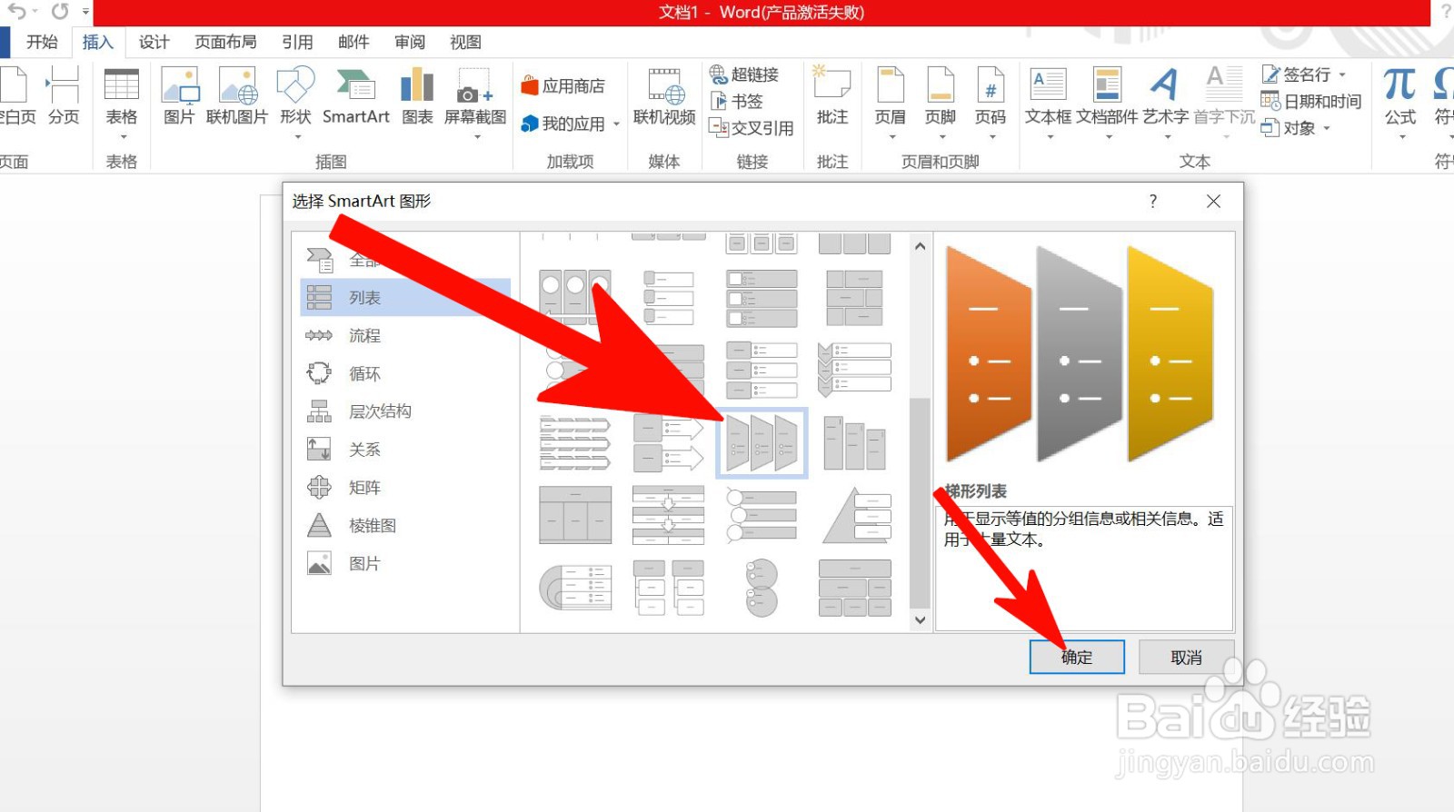
Task: Add a Comment (批注)
Action: (x=832, y=96)
